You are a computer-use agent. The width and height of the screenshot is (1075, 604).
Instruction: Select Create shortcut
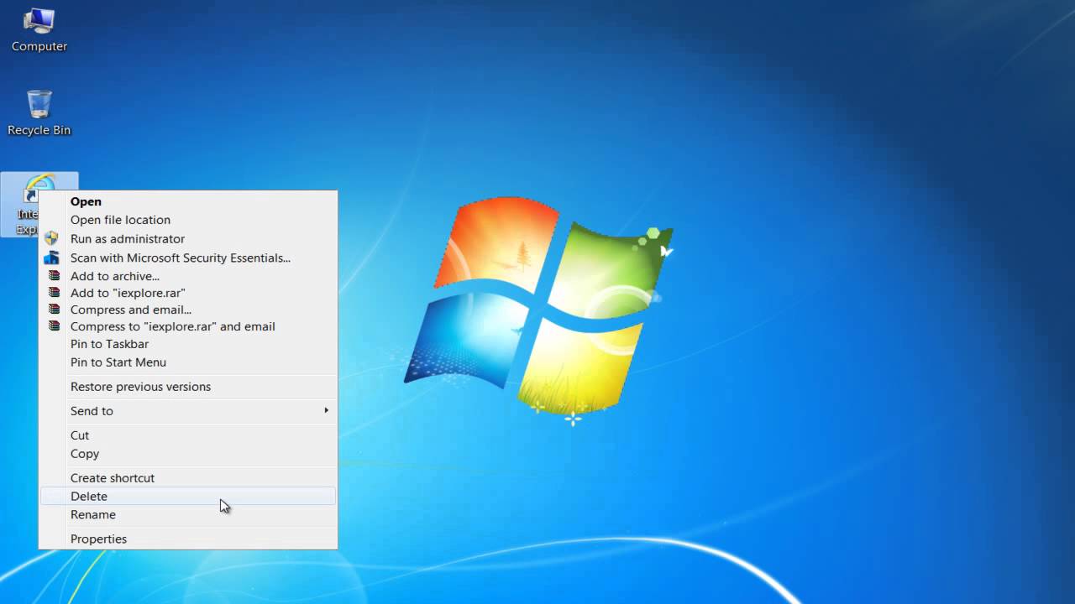[188, 478]
